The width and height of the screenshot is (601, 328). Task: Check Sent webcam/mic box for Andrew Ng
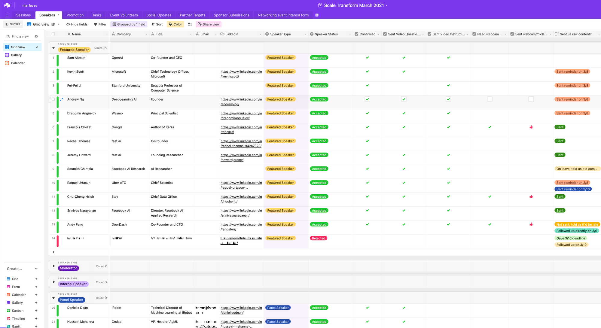click(531, 99)
